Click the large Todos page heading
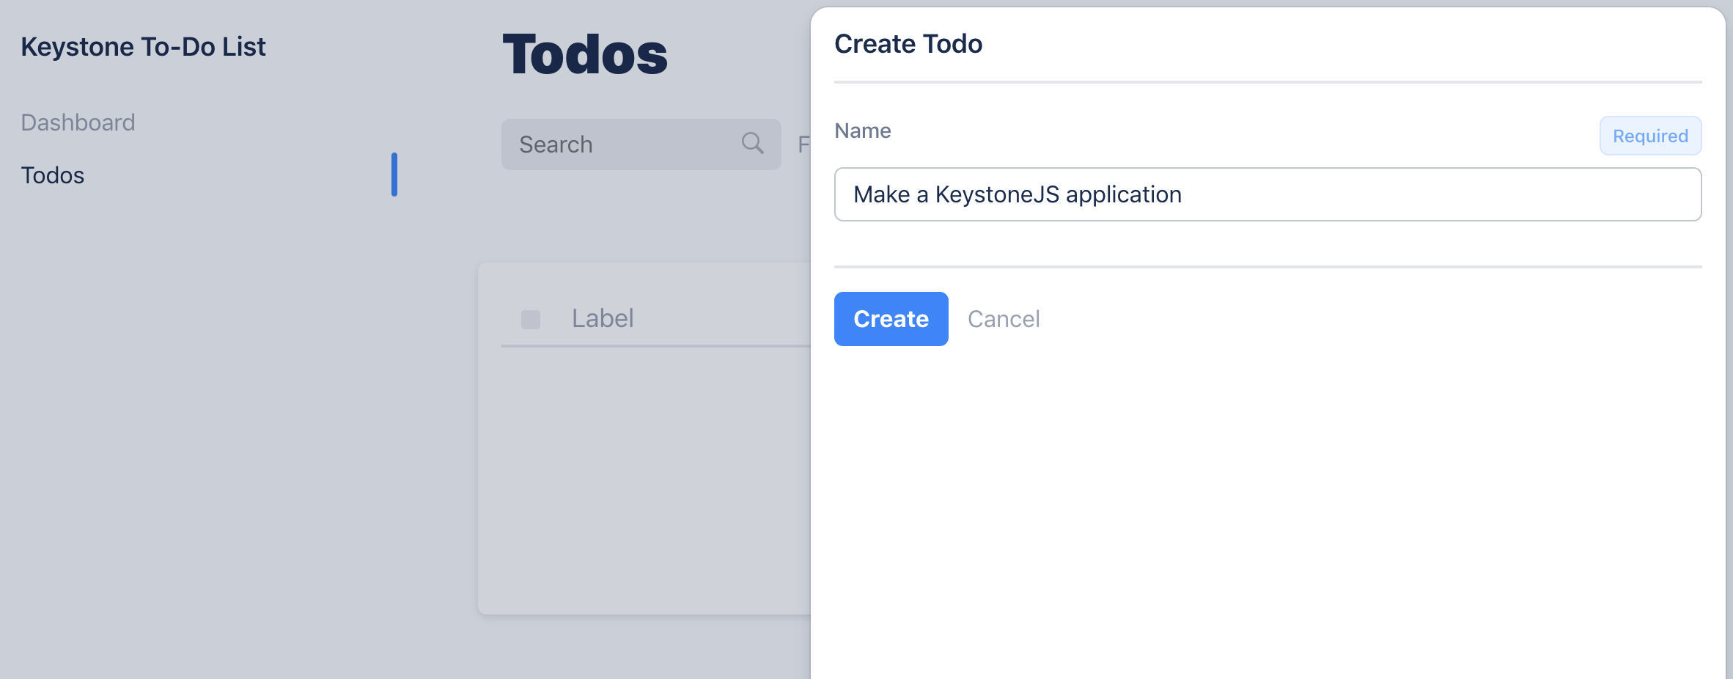The width and height of the screenshot is (1733, 679). 585,55
